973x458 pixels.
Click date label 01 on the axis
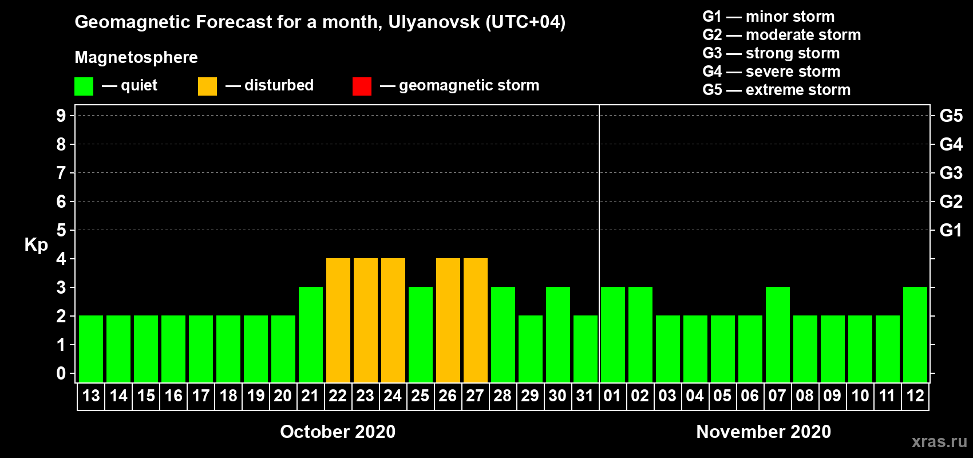[612, 396]
